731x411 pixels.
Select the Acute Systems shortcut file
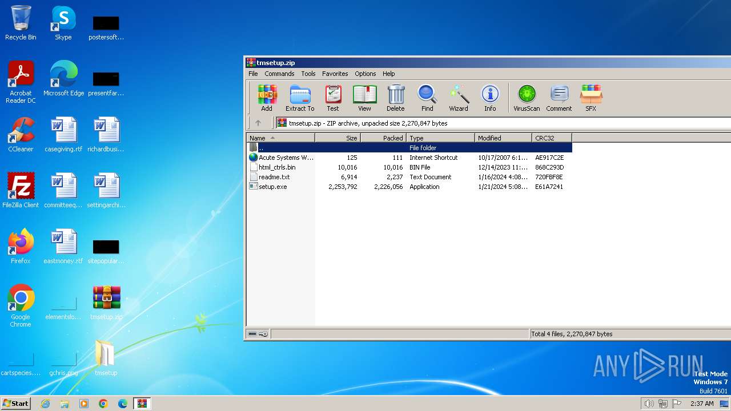(x=409, y=158)
